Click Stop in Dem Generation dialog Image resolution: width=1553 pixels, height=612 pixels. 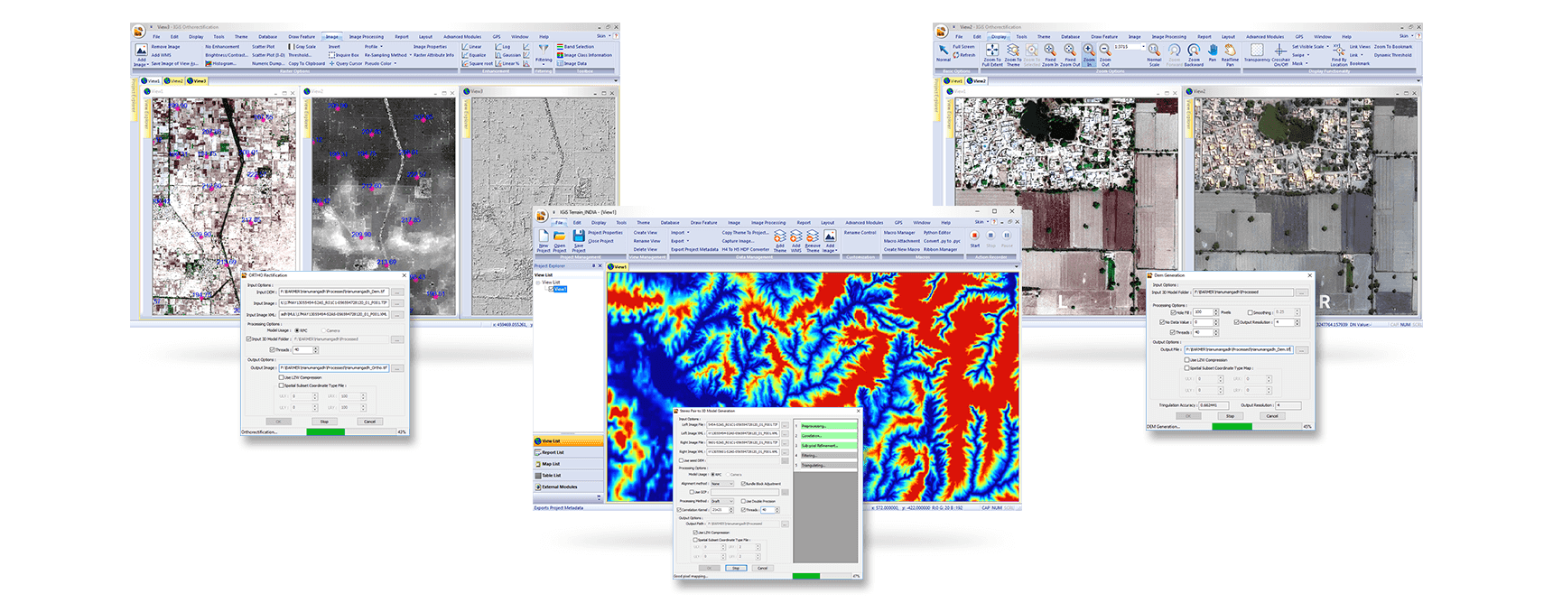tap(1231, 415)
